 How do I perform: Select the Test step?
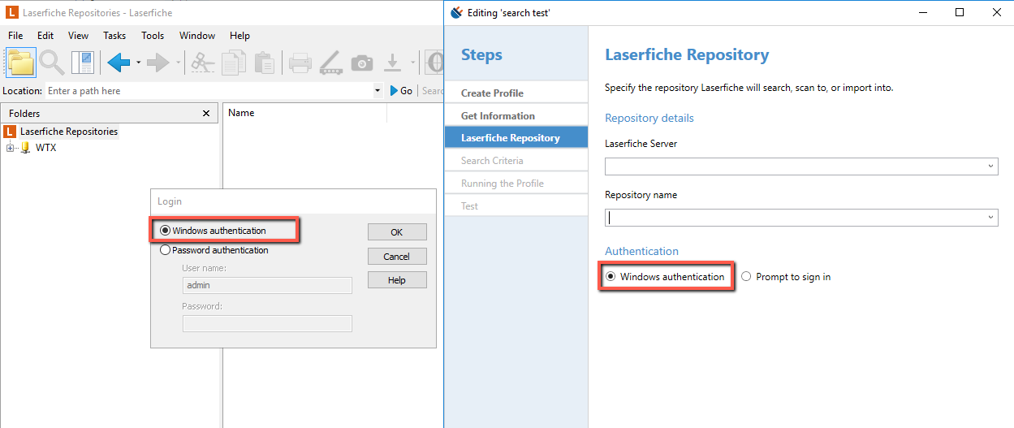(516, 206)
